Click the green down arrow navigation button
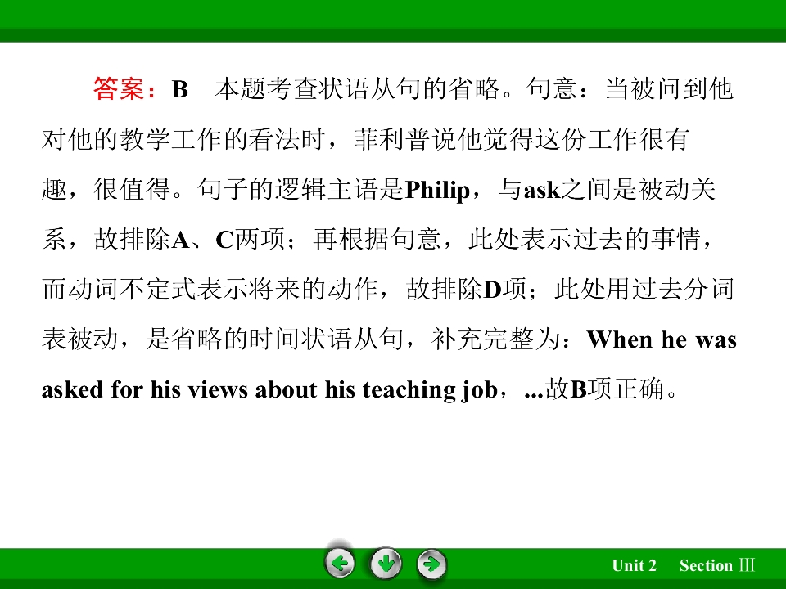The image size is (786, 589). coord(386,564)
